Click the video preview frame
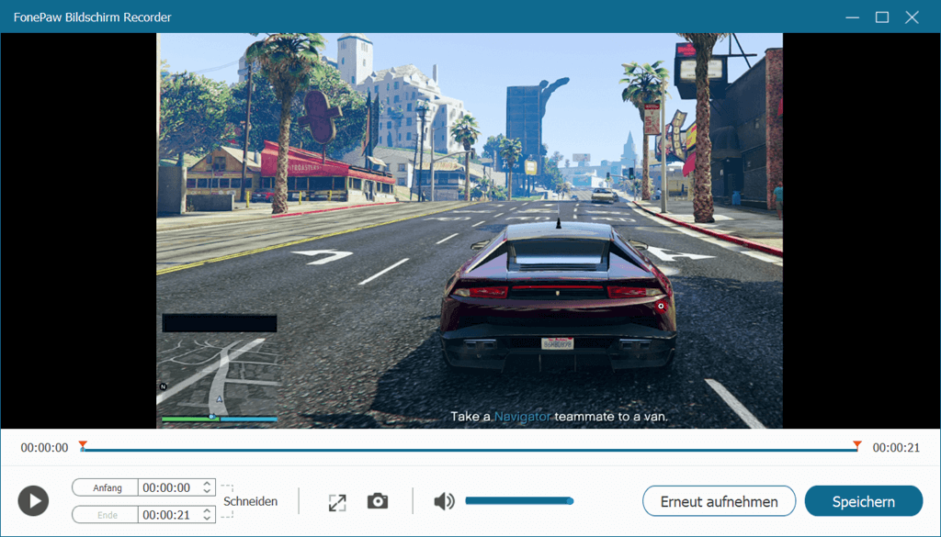Image resolution: width=941 pixels, height=537 pixels. coord(470,230)
